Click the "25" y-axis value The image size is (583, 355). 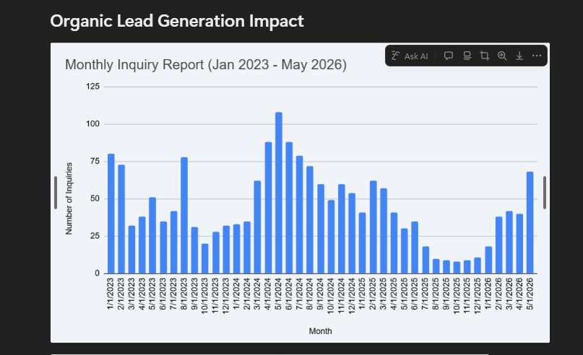95,236
